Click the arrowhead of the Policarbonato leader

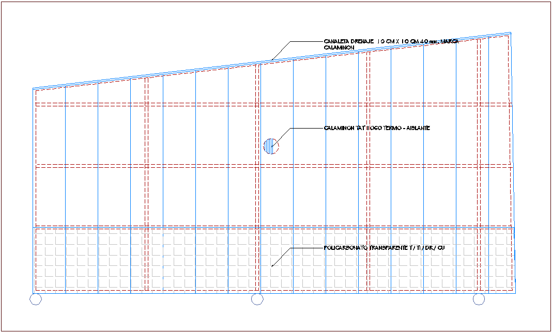[x=272, y=266]
